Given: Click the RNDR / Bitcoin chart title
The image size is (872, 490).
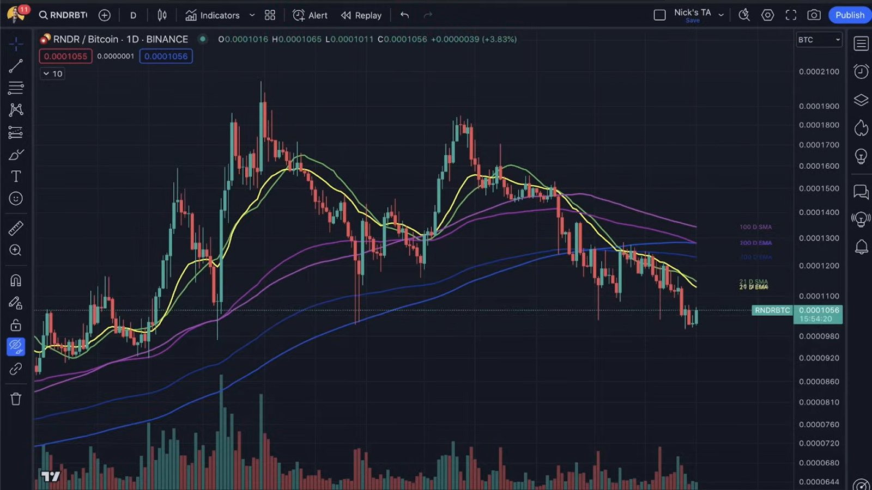Looking at the screenshot, I should tap(120, 39).
